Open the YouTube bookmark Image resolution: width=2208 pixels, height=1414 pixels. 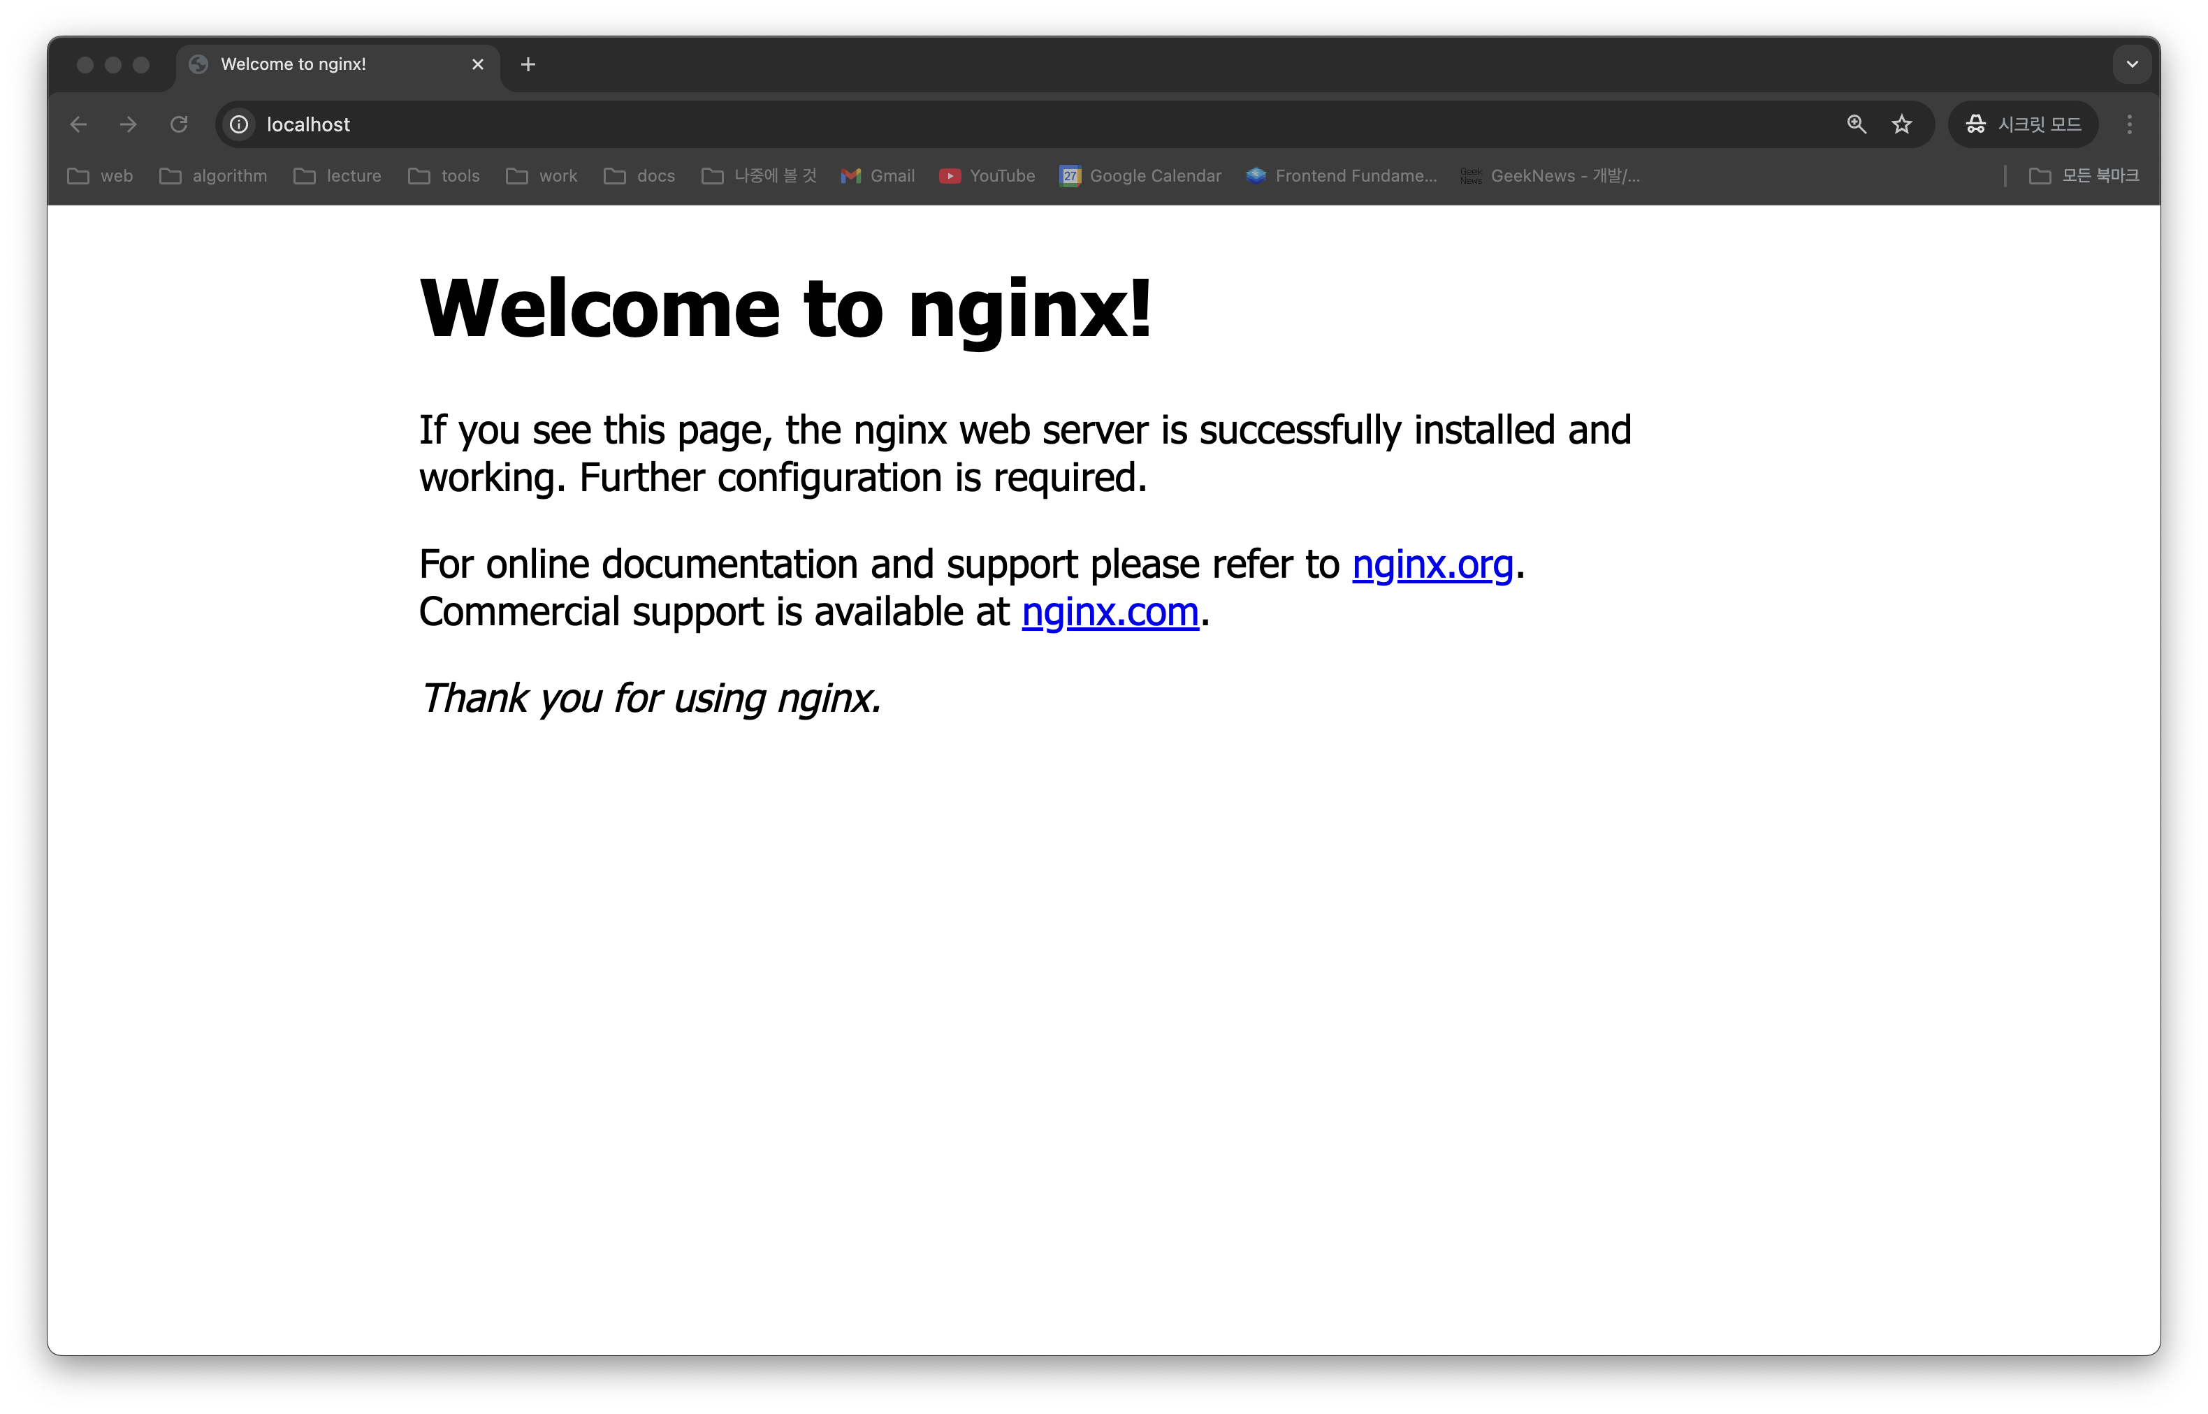[x=987, y=175]
